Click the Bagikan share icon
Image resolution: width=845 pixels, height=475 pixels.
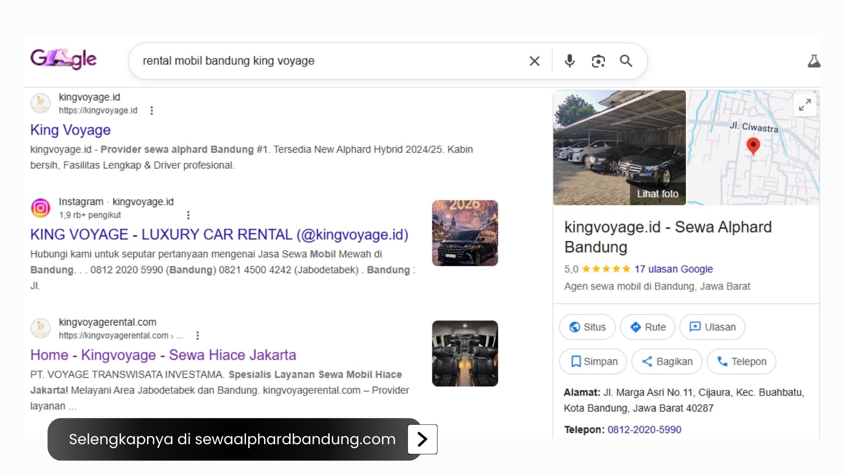pyautogui.click(x=648, y=361)
